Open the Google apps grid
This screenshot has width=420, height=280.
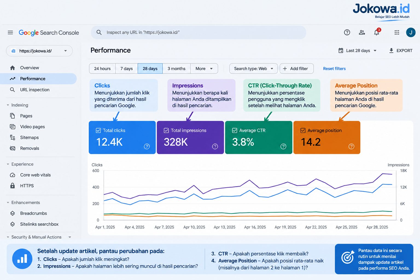[x=397, y=33]
